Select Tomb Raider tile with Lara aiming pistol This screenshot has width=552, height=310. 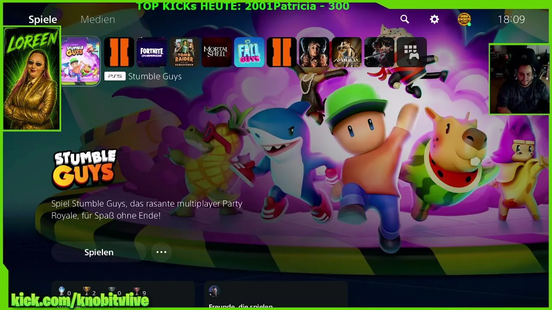347,52
